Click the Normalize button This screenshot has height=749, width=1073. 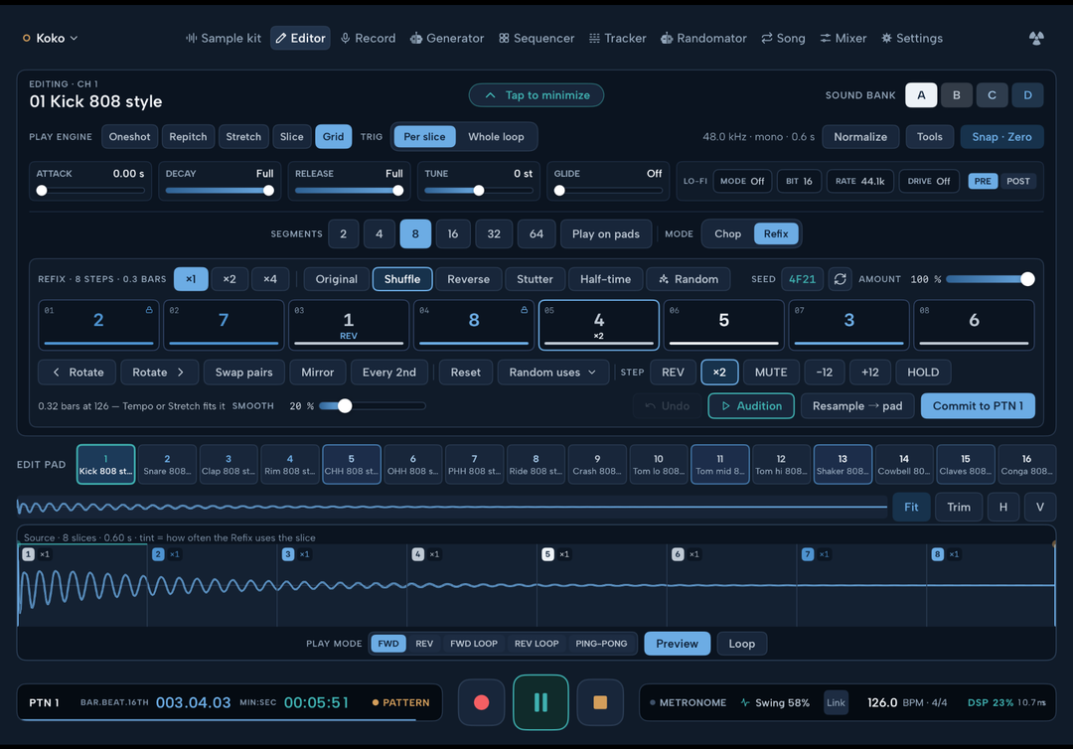(x=860, y=137)
